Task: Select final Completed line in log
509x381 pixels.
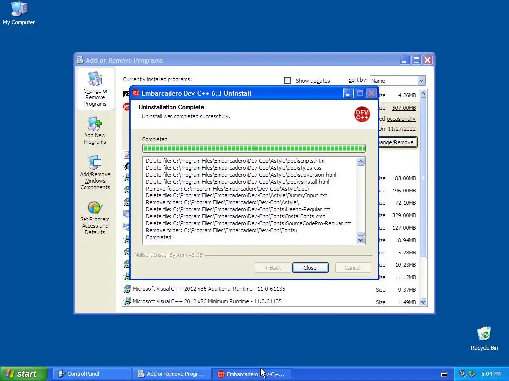Action: (x=158, y=238)
